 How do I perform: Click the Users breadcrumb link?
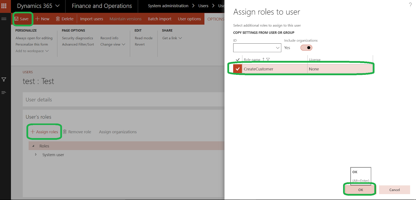click(203, 6)
